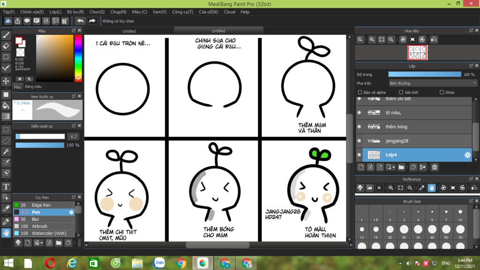Duplicate the selected layer
Image resolution: width=480 pixels, height=270 pixels.
click(413, 167)
